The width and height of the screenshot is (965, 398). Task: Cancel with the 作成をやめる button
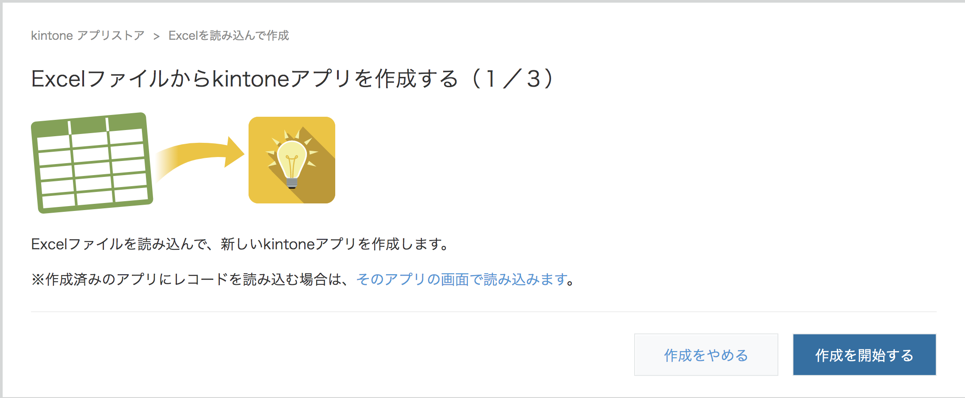pyautogui.click(x=706, y=355)
